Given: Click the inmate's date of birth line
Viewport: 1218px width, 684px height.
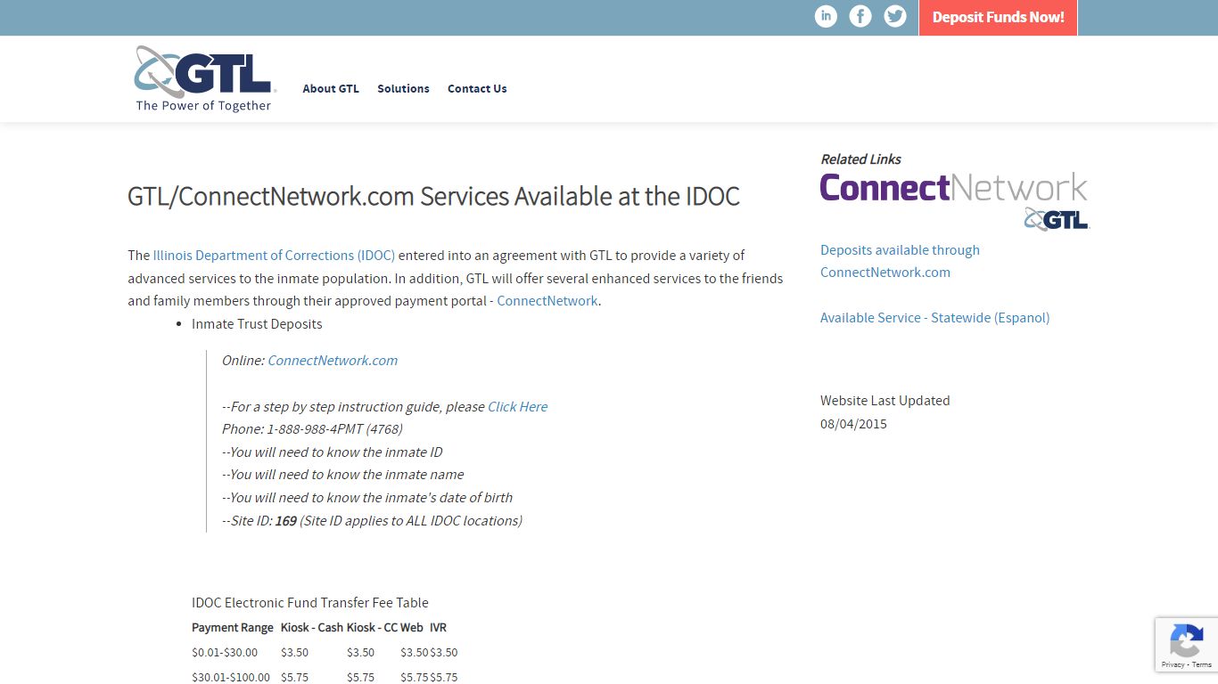Looking at the screenshot, I should click(x=367, y=497).
